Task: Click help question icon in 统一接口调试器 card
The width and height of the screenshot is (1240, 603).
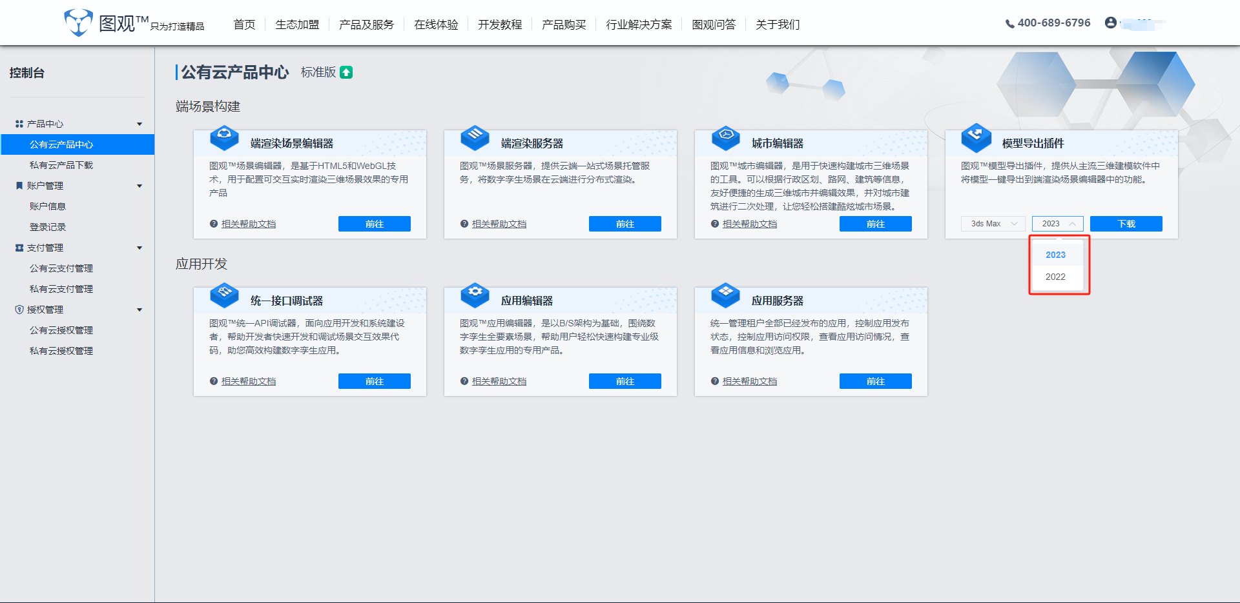Action: pyautogui.click(x=214, y=381)
